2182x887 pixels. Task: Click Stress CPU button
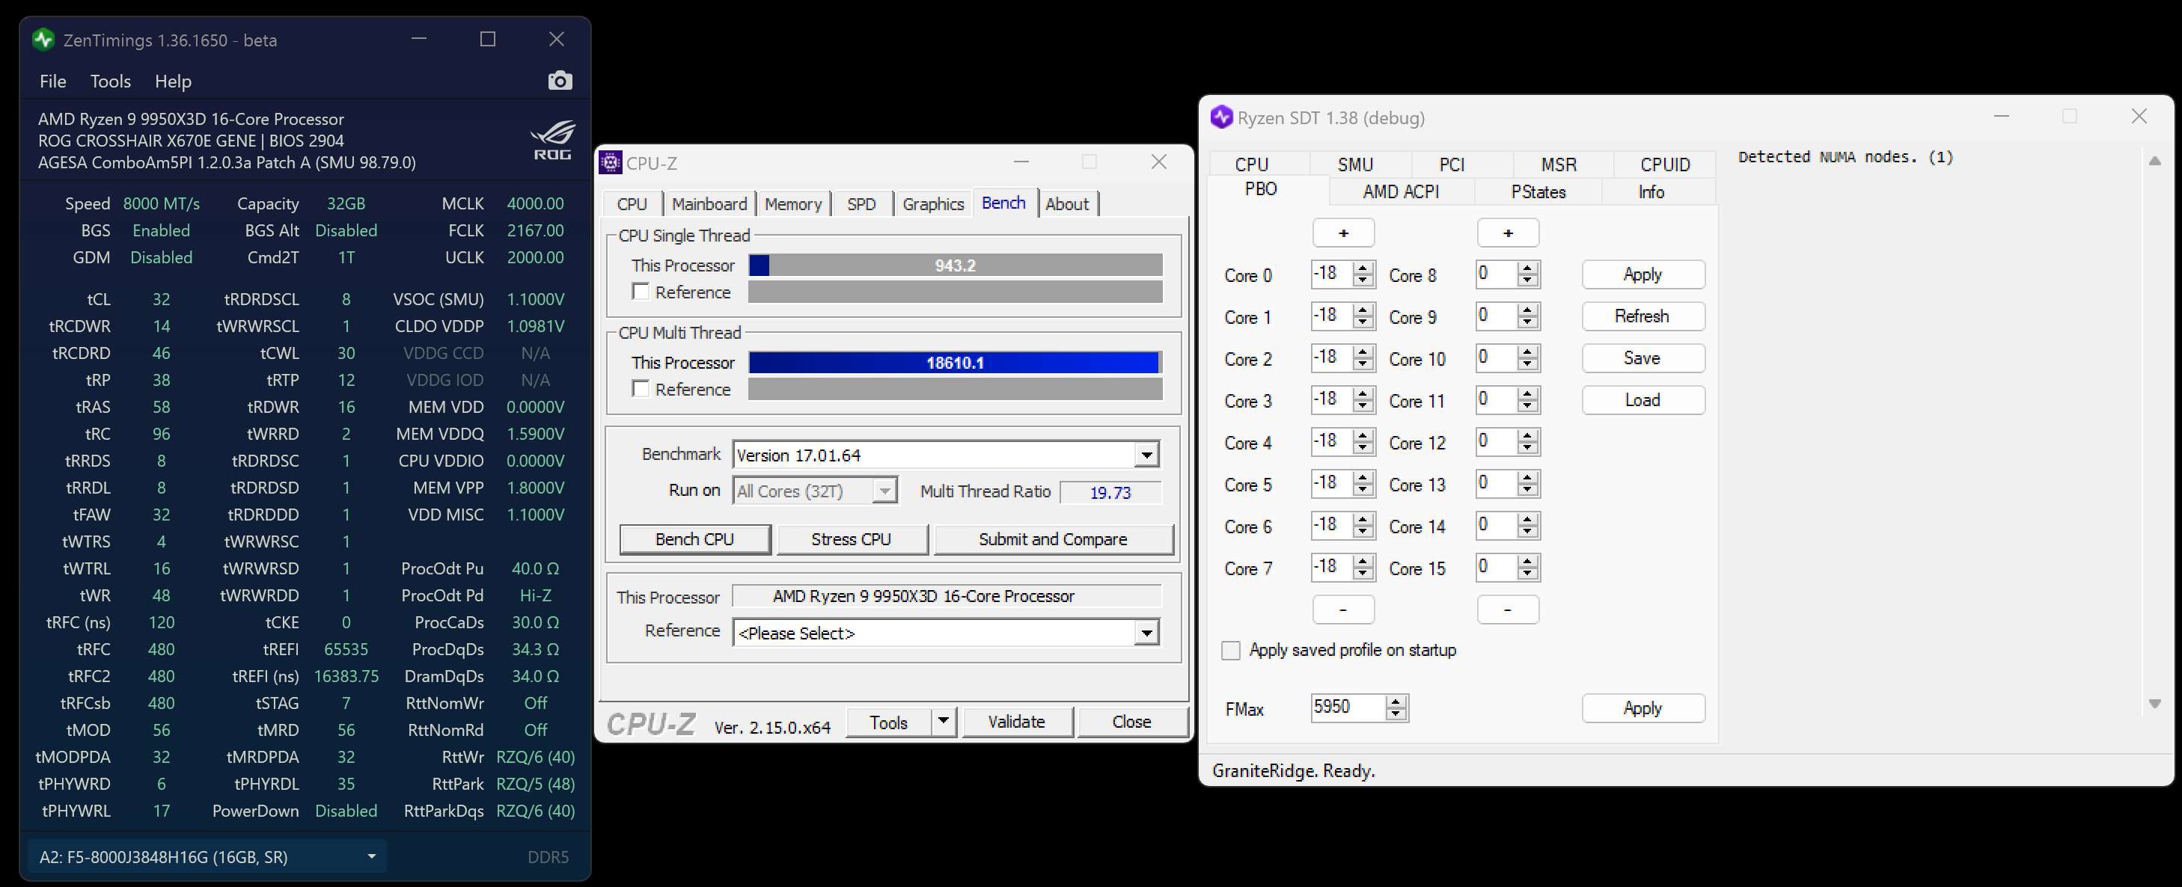tap(852, 539)
